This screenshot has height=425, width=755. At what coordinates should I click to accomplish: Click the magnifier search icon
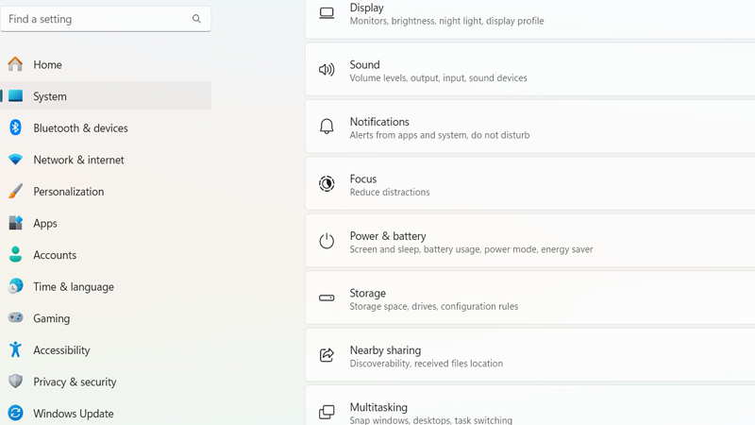pyautogui.click(x=196, y=19)
